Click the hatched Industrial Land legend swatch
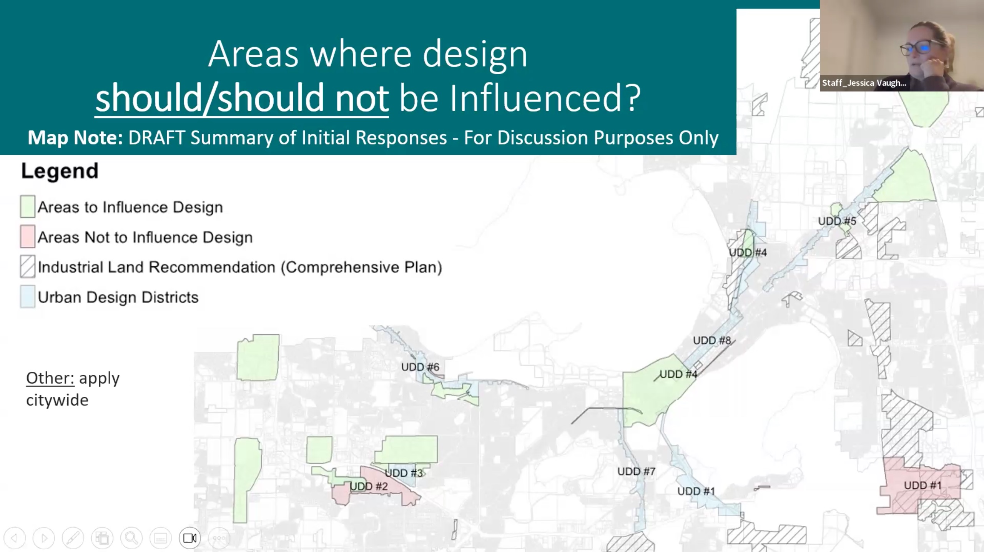The width and height of the screenshot is (984, 552). tap(28, 267)
